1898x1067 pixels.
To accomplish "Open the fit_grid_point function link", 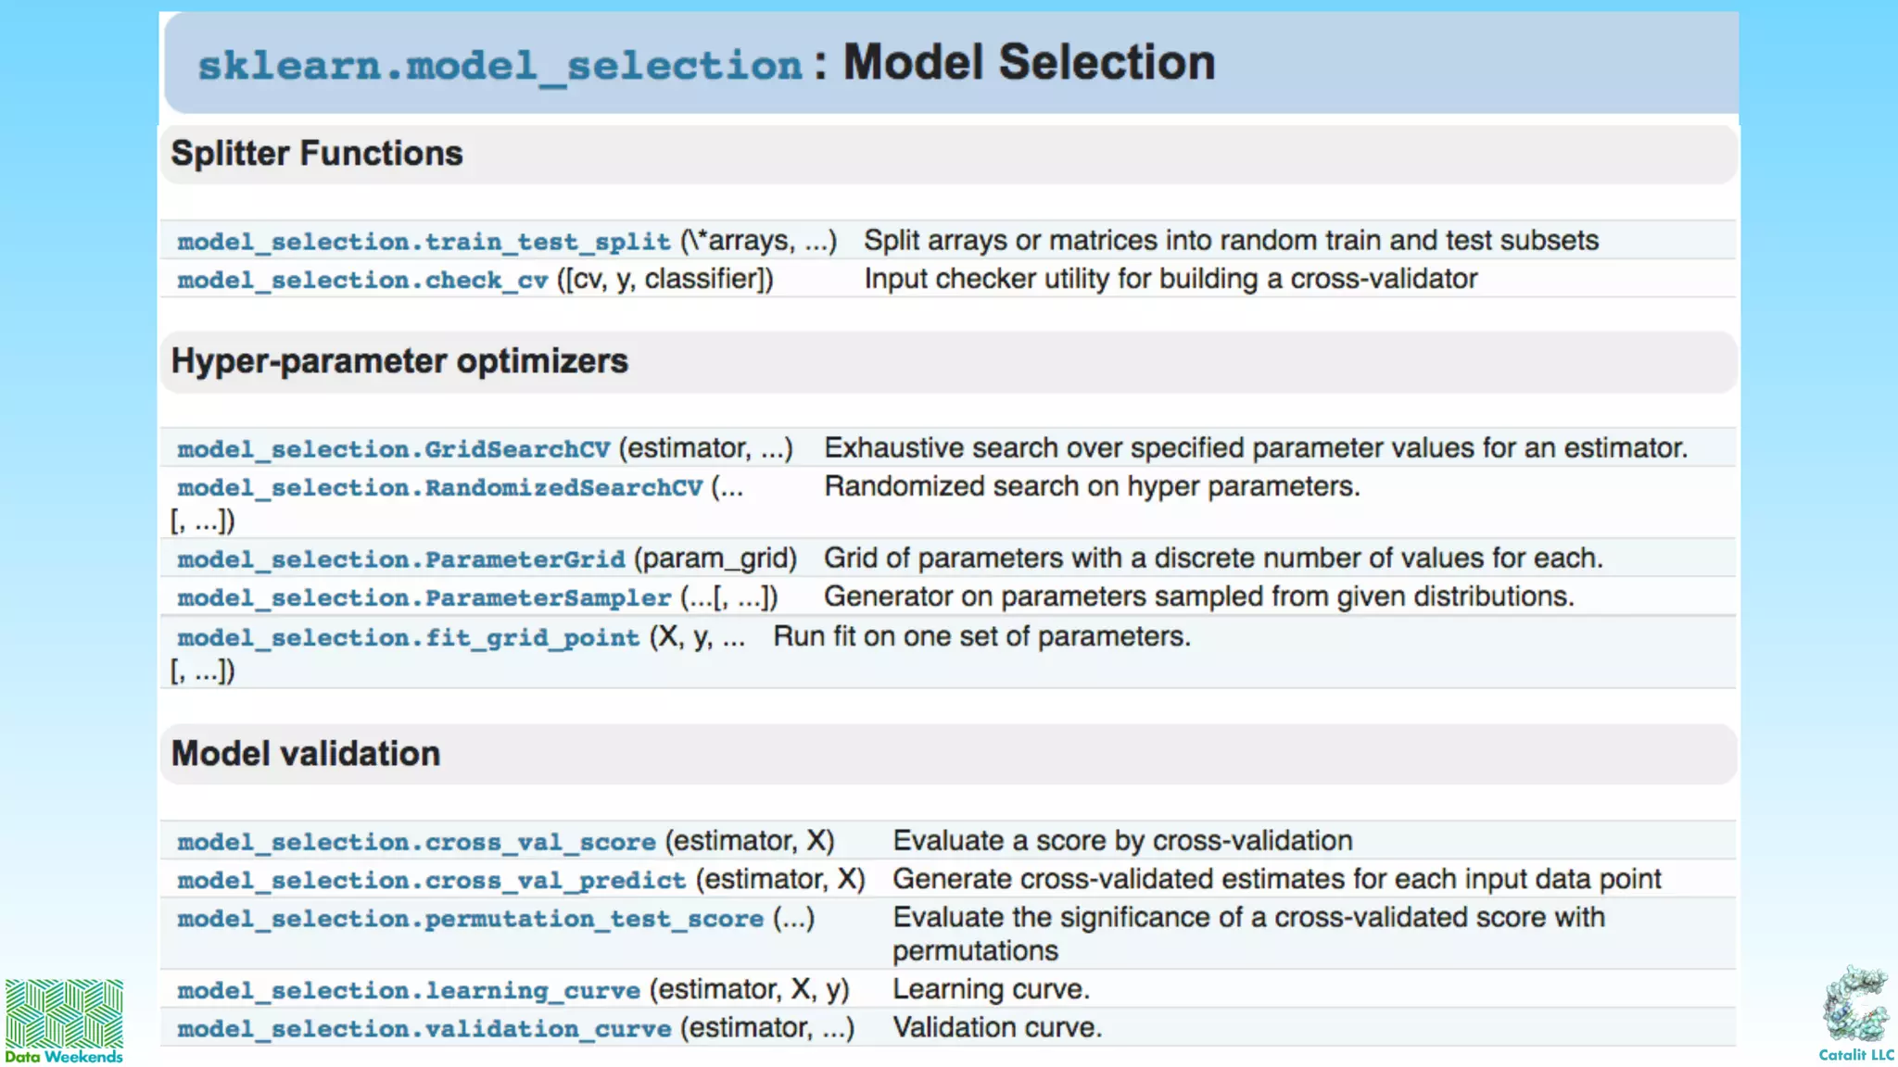I will (x=408, y=638).
